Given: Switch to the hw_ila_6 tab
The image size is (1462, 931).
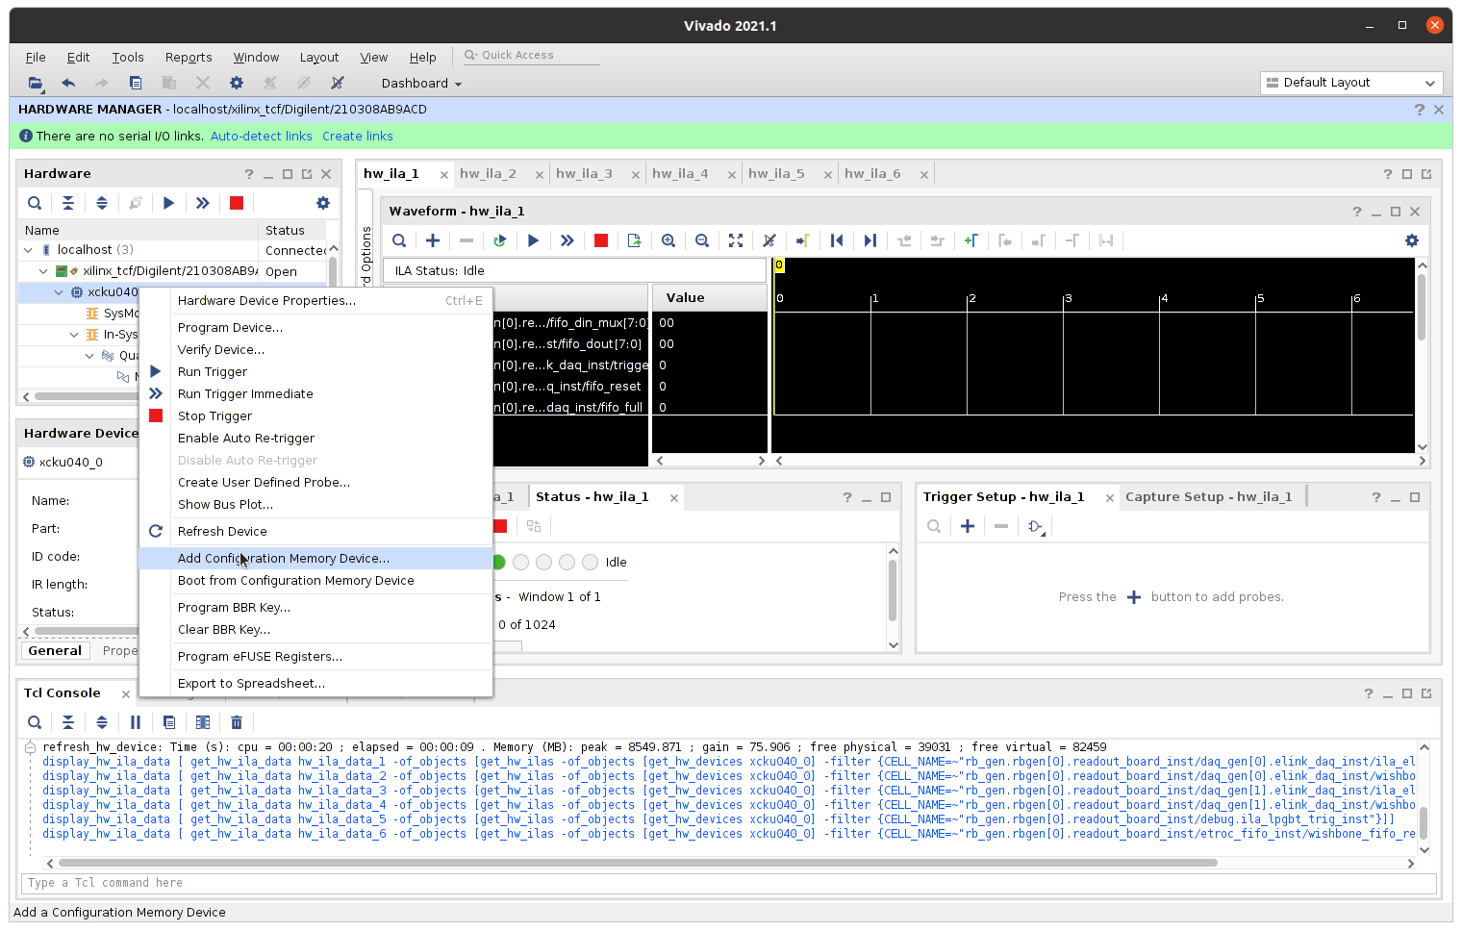Looking at the screenshot, I should click(x=872, y=174).
